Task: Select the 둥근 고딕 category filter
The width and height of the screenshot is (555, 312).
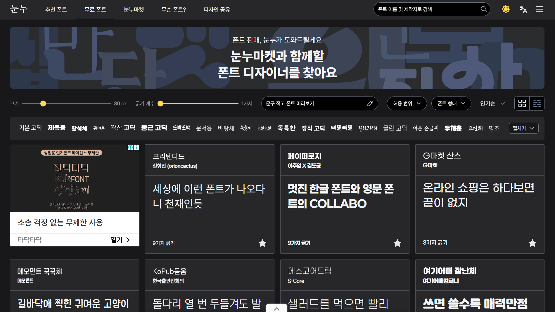Action: click(154, 128)
